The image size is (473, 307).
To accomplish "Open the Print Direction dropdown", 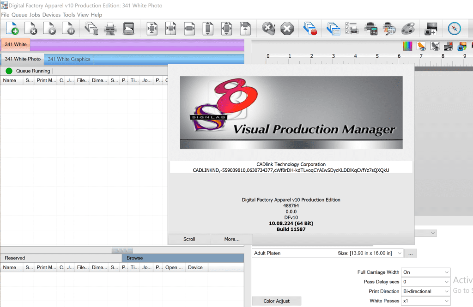I will (425, 291).
